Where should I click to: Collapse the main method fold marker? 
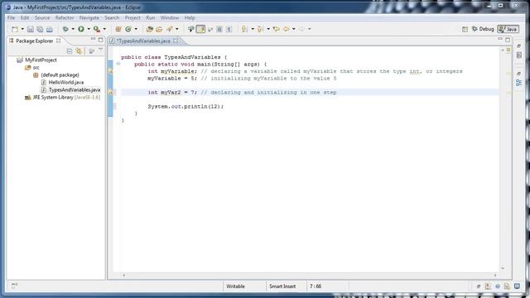click(118, 64)
